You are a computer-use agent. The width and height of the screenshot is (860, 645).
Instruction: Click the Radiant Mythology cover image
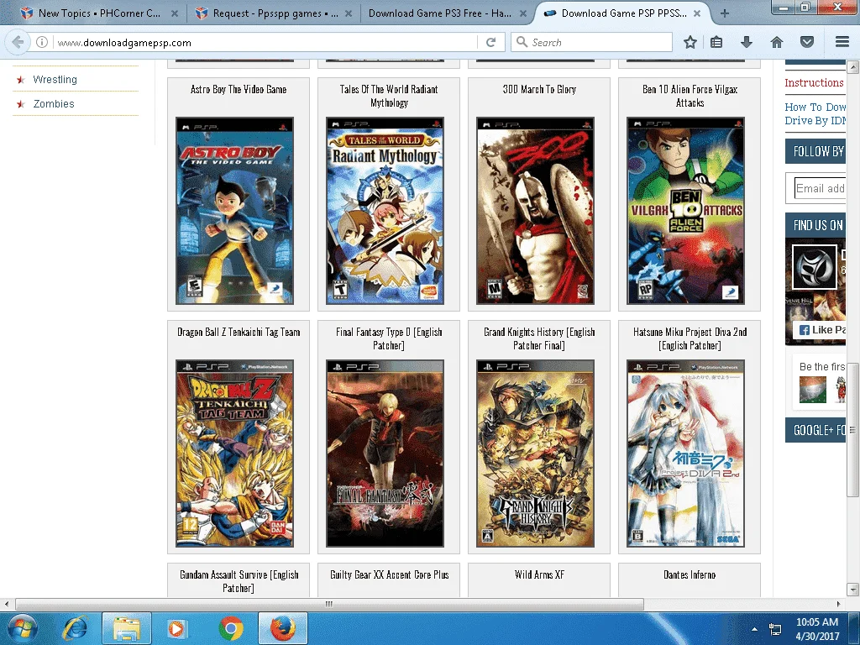point(385,211)
